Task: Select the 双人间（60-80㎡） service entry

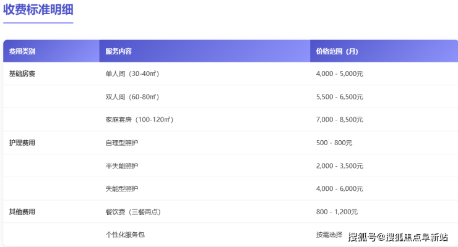Action: [132, 97]
